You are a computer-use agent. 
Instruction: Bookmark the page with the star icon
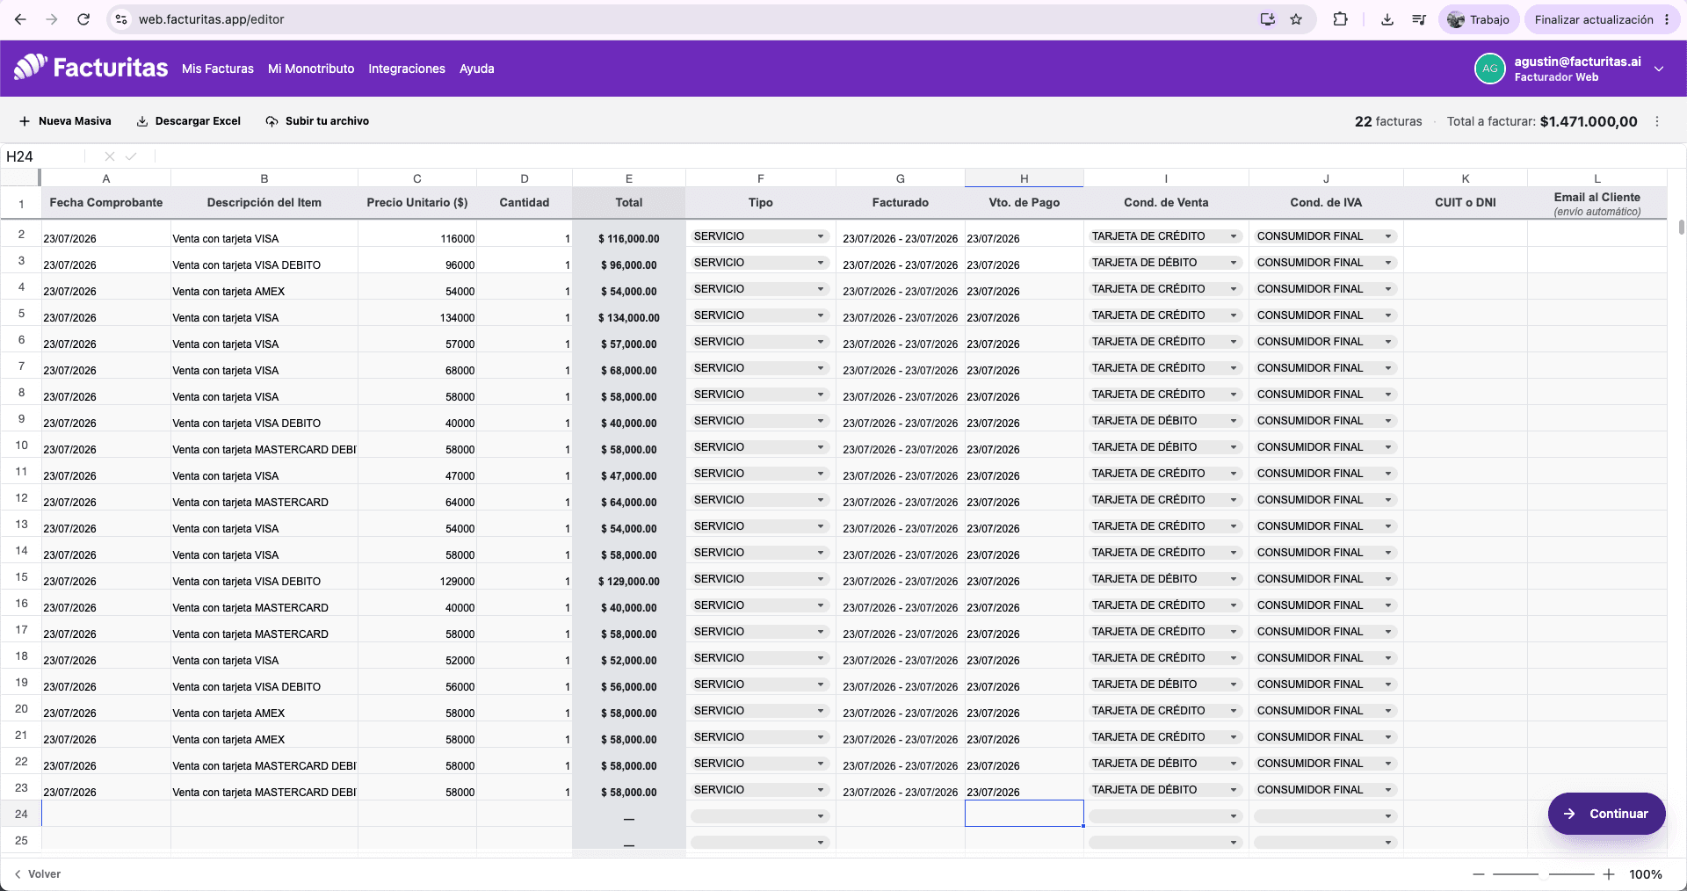[x=1296, y=19]
